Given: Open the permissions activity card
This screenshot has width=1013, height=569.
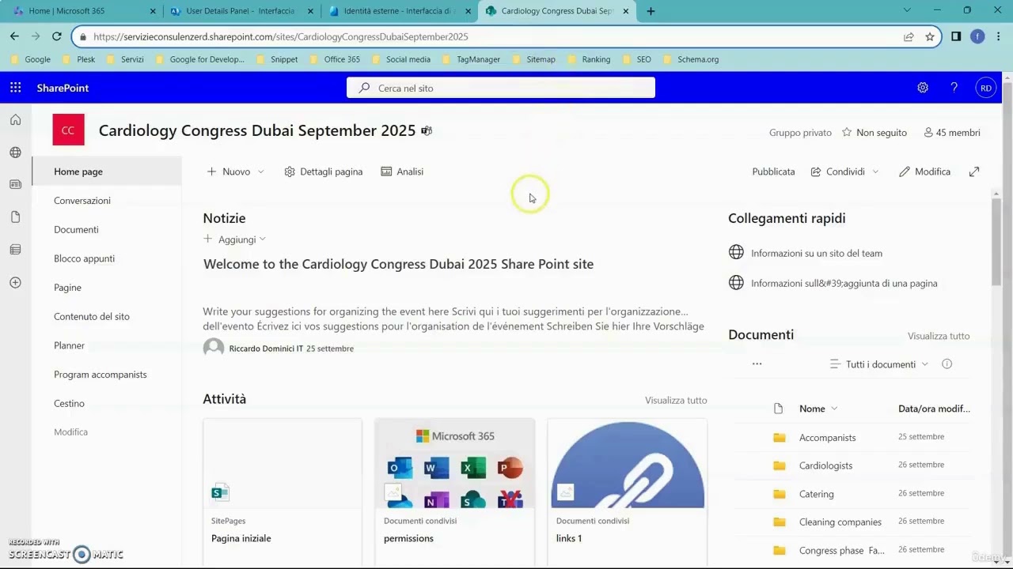Looking at the screenshot, I should [x=455, y=491].
